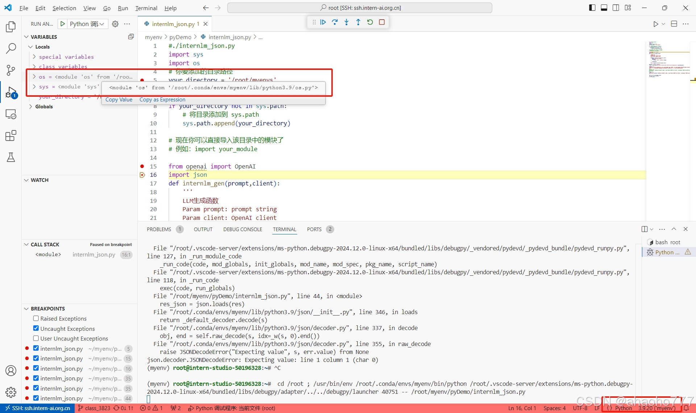Screen dimensions: 696x413
Task: Start debugging with green play button
Action: tap(63, 24)
